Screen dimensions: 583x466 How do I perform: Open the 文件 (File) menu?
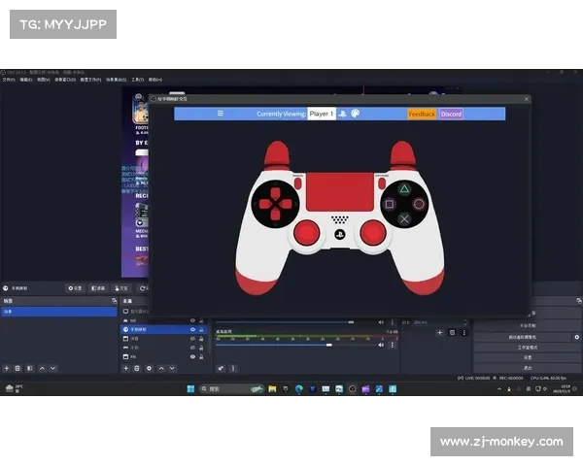(x=9, y=80)
